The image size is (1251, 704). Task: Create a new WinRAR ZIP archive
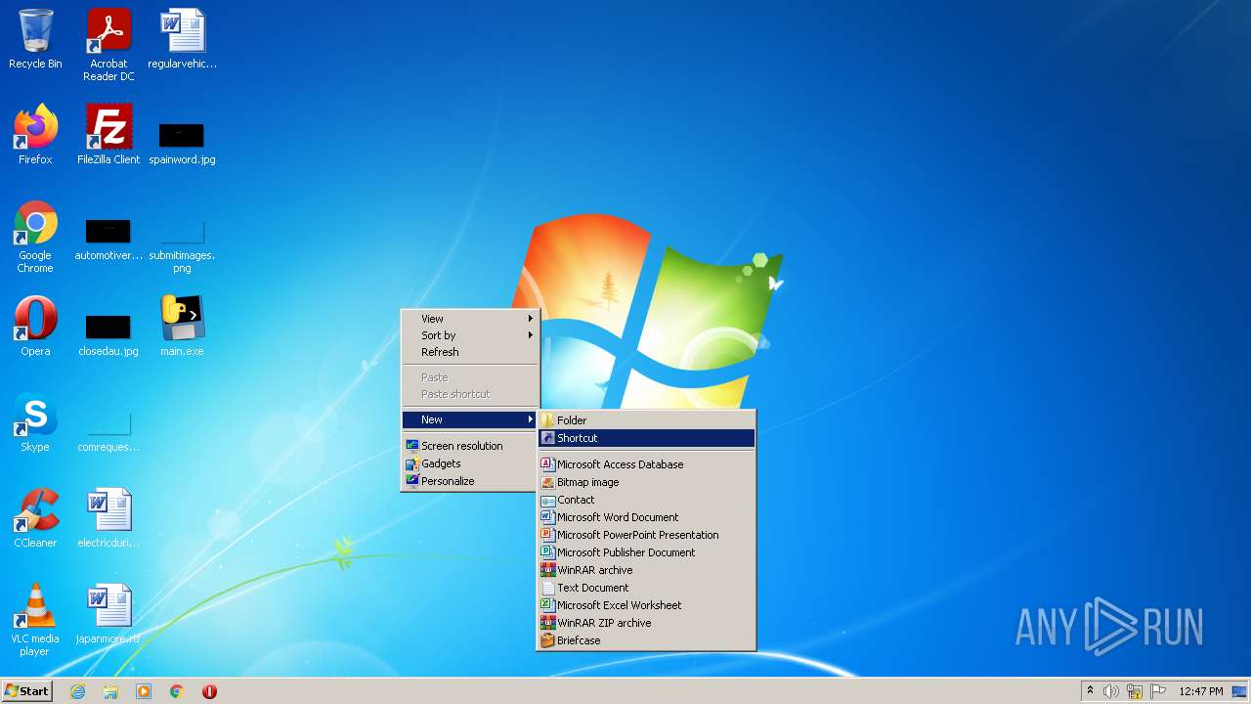coord(646,623)
